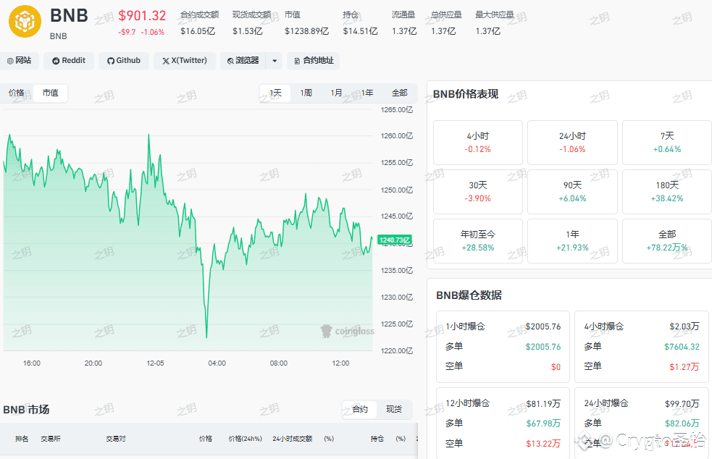Screen dimensions: 712x459
Task: Click the BNB市场 section heading
Action: pos(26,410)
